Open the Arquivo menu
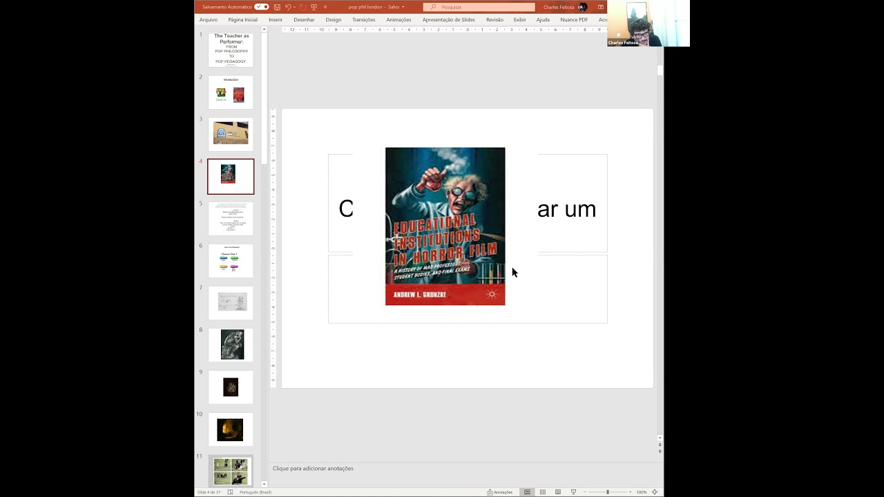Screen dimensions: 884x497 [x=208, y=19]
